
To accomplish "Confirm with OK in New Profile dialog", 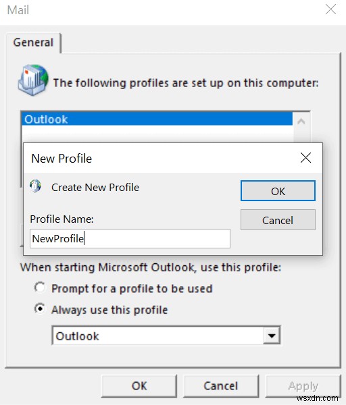I will (278, 191).
